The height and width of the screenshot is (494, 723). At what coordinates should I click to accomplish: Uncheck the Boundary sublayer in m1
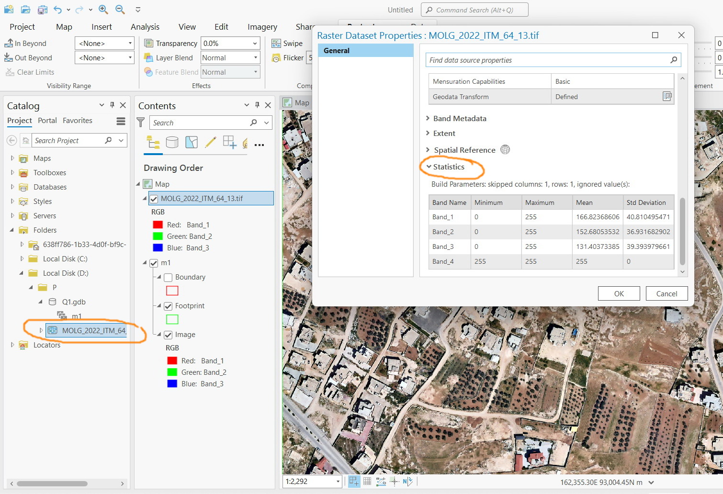pos(168,277)
